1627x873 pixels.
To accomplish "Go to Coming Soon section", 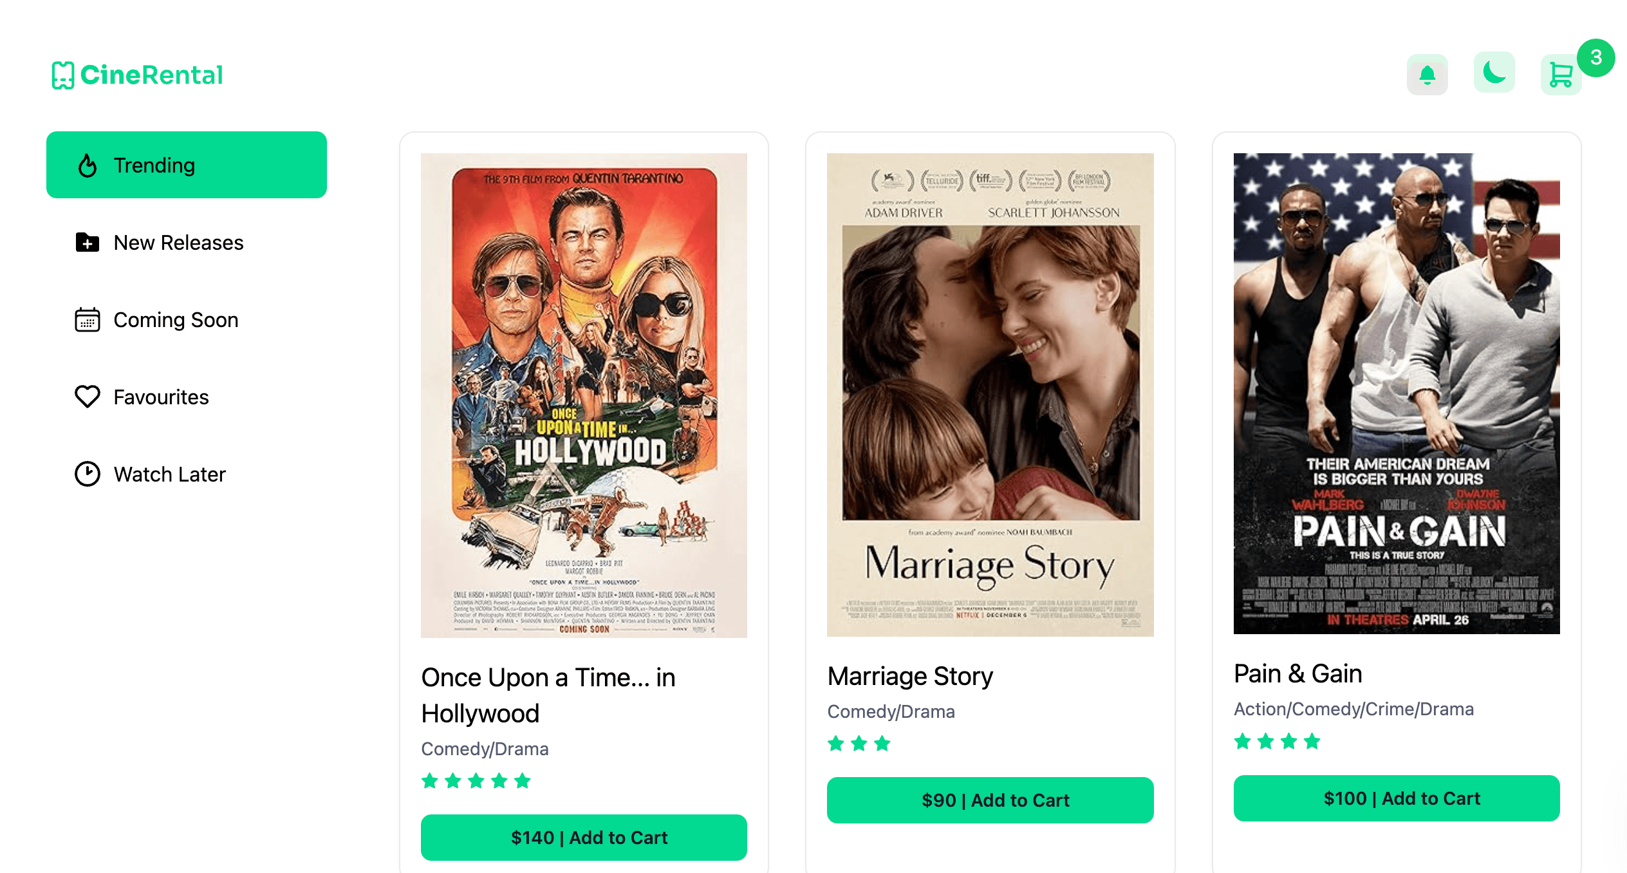I will click(176, 320).
